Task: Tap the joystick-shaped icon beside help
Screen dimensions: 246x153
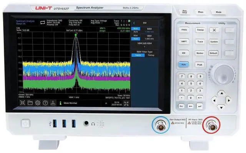Action: (x=53, y=103)
